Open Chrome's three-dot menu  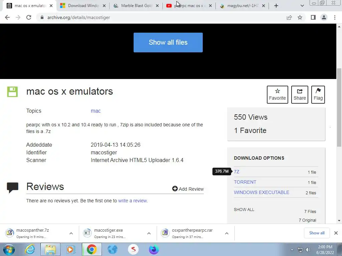(335, 17)
